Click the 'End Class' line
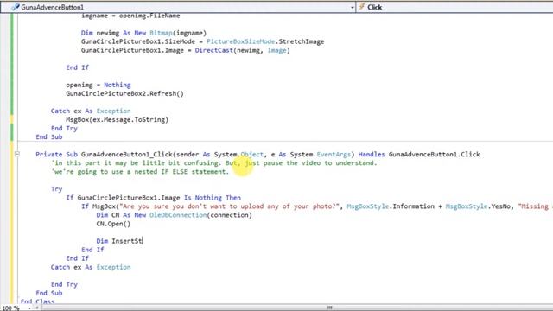 coord(37,301)
